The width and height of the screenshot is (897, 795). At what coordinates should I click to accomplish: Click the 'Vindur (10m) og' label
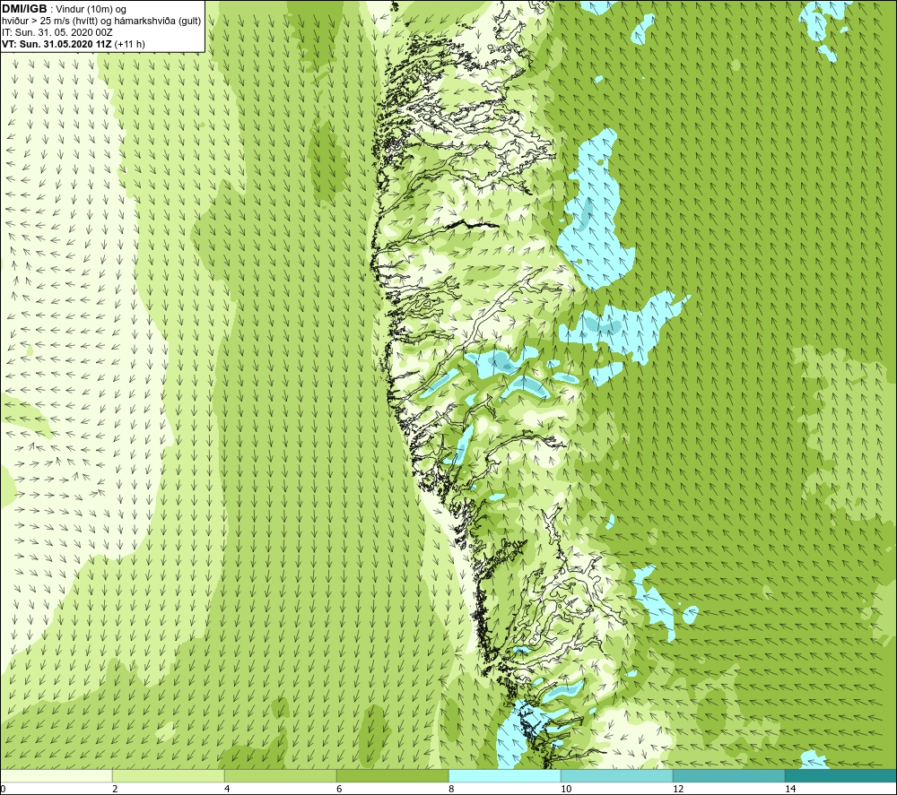click(91, 10)
